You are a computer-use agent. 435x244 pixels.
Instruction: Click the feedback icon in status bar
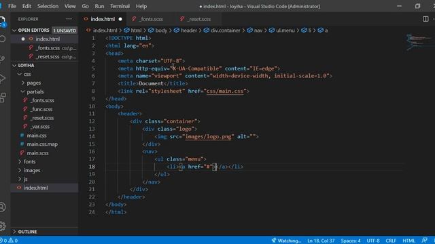424,241
